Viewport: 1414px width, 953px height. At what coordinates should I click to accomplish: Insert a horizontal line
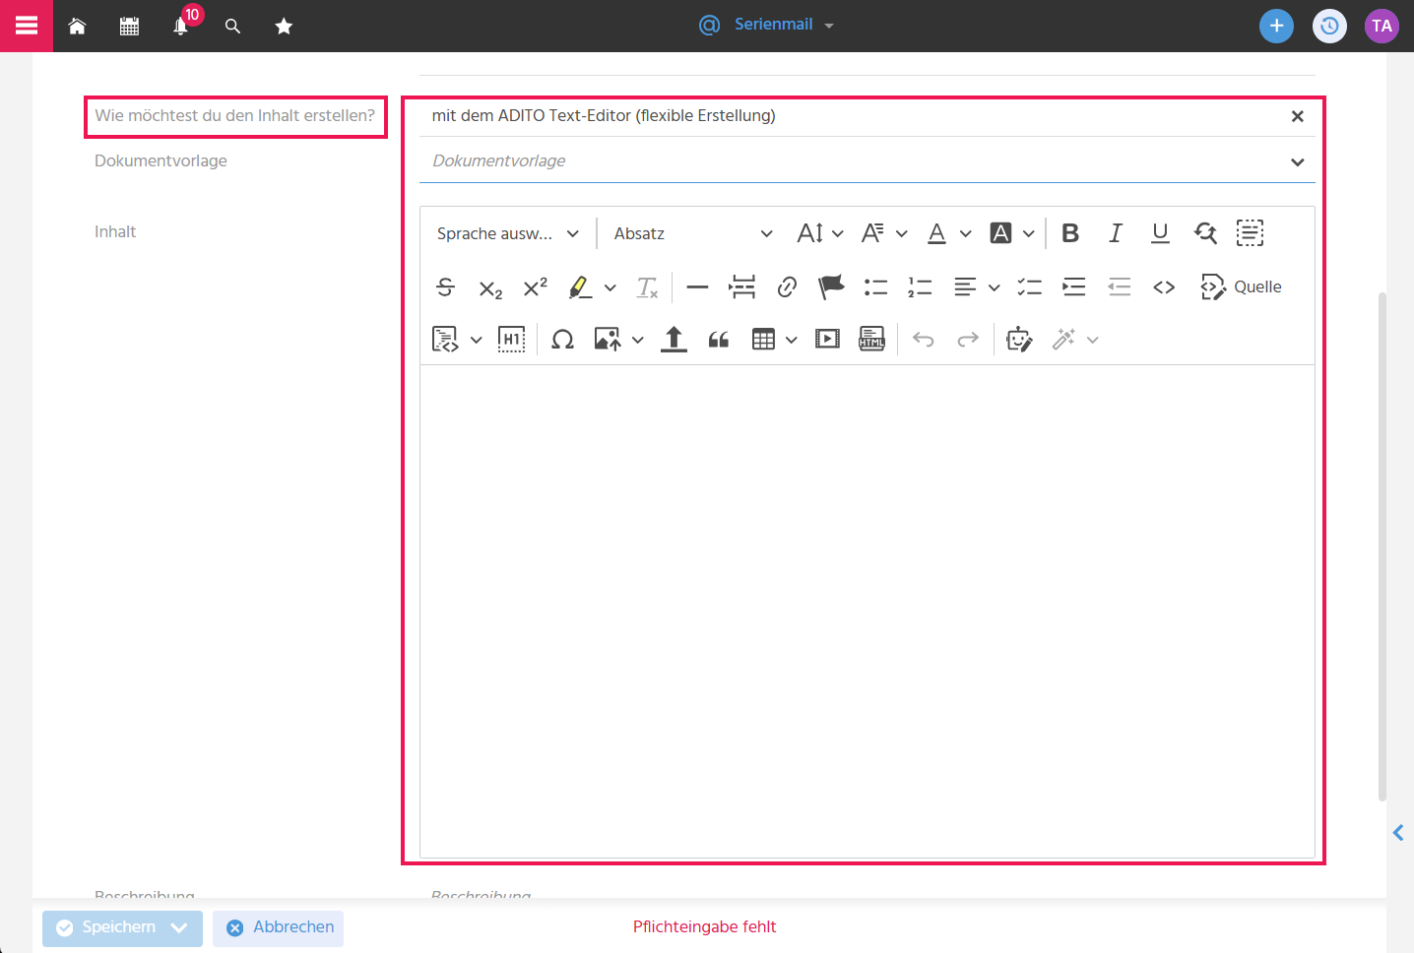pyautogui.click(x=697, y=286)
